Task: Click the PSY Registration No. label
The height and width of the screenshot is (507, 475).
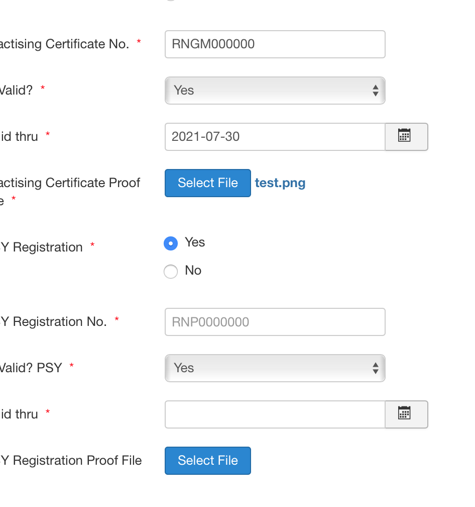Action: (53, 322)
